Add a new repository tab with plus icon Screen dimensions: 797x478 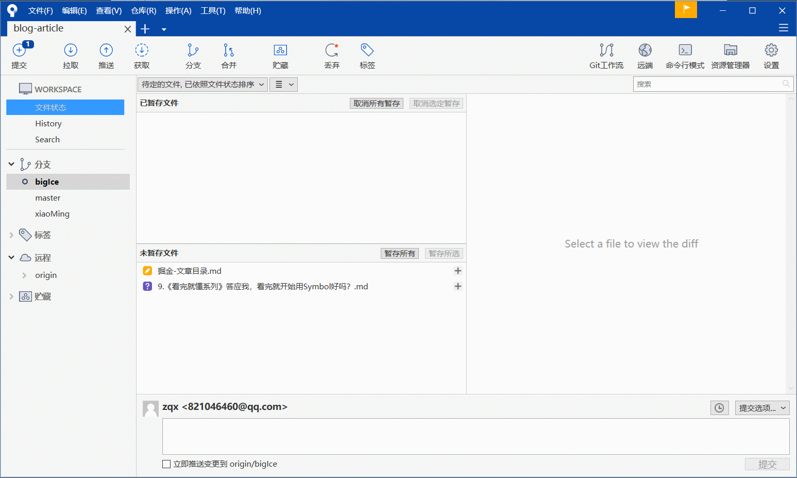[x=145, y=29]
